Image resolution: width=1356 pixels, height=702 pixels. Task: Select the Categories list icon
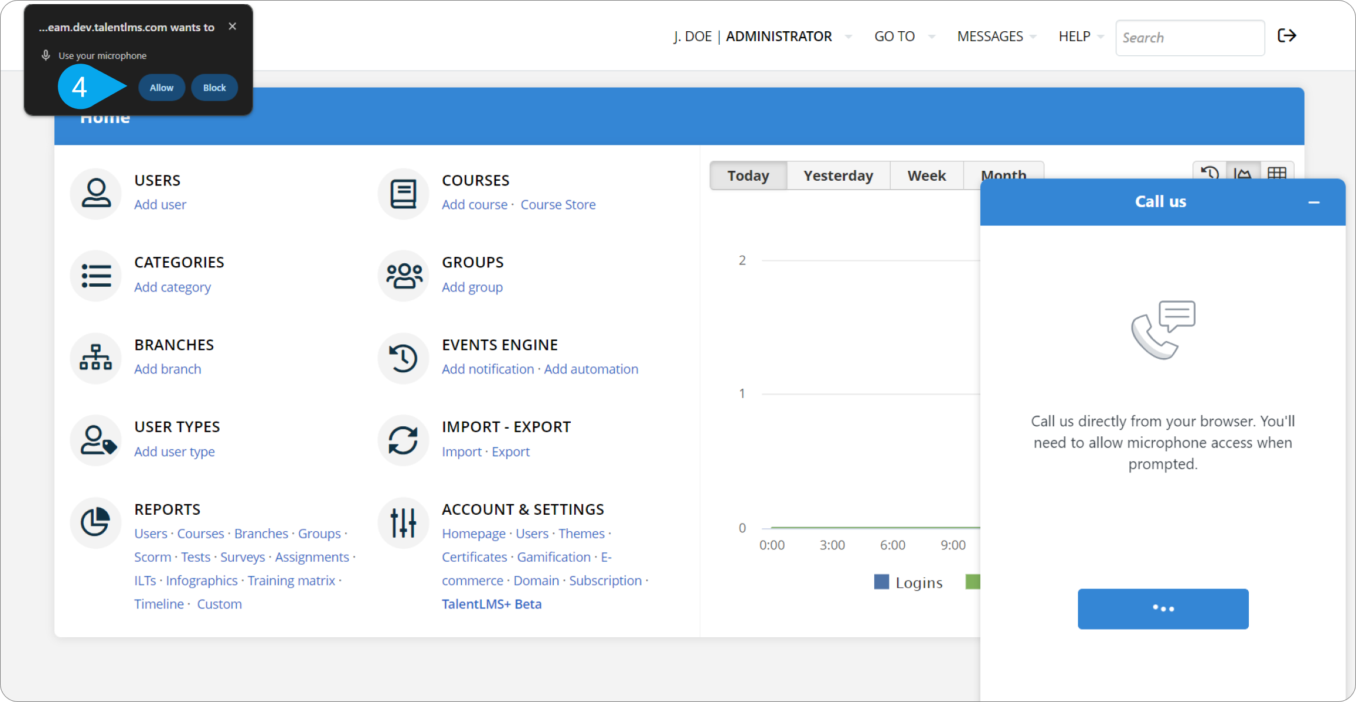[x=95, y=276]
